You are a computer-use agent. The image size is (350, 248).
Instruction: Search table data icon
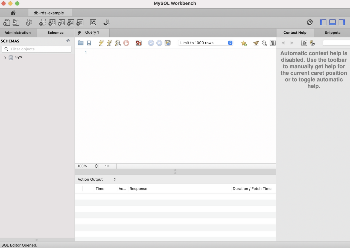point(93,22)
